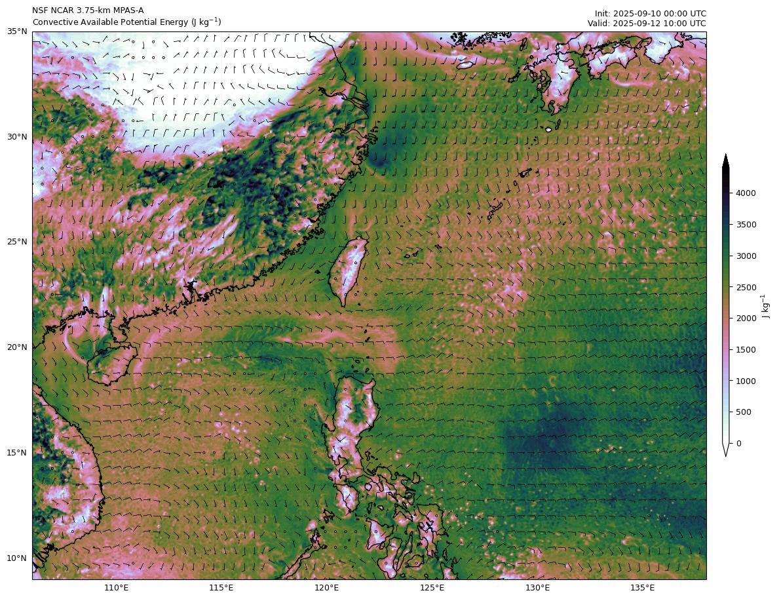Image resolution: width=779 pixels, height=599 pixels.
Task: Click the 2000 tick label on the colorbar
Action: coord(748,319)
